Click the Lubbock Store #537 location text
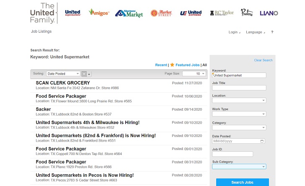Viewport: 305px width, 186px height. click(74, 114)
